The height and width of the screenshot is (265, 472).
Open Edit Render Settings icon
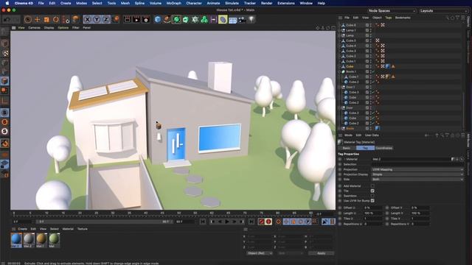146,20
